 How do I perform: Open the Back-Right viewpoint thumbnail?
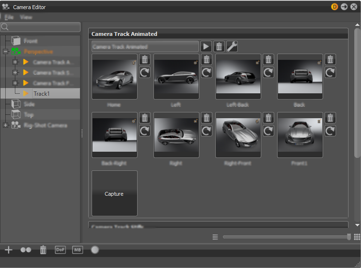pos(115,135)
